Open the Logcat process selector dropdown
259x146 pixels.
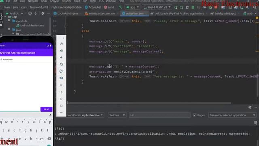[x=85, y=115]
